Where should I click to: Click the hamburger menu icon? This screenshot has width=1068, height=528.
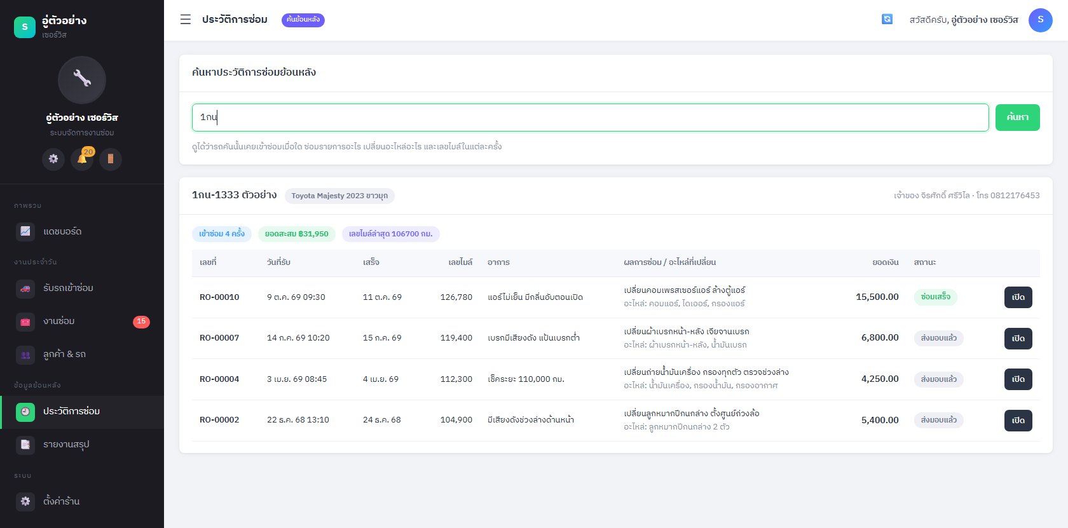click(x=186, y=20)
